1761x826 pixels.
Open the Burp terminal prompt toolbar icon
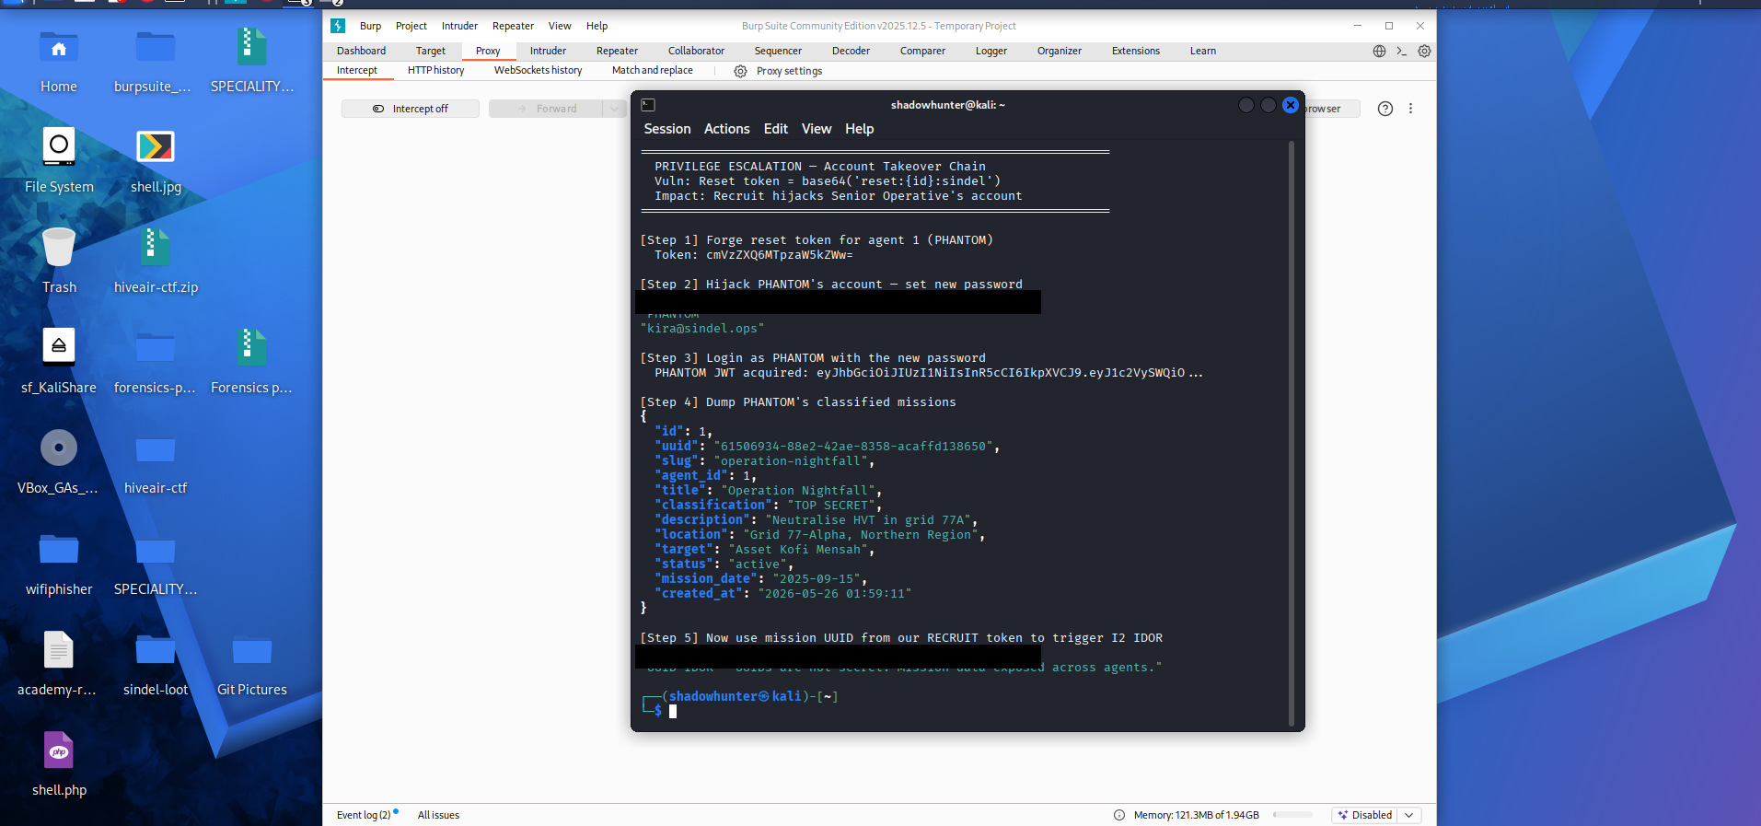click(x=1401, y=52)
